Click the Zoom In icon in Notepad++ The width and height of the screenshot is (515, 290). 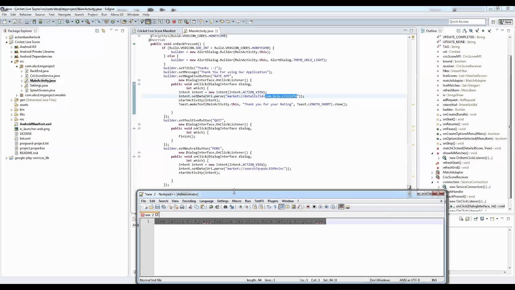click(240, 207)
